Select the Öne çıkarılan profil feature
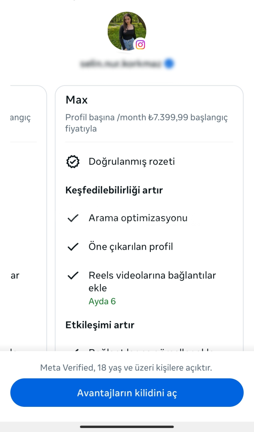This screenshot has height=432, width=254. click(x=131, y=246)
